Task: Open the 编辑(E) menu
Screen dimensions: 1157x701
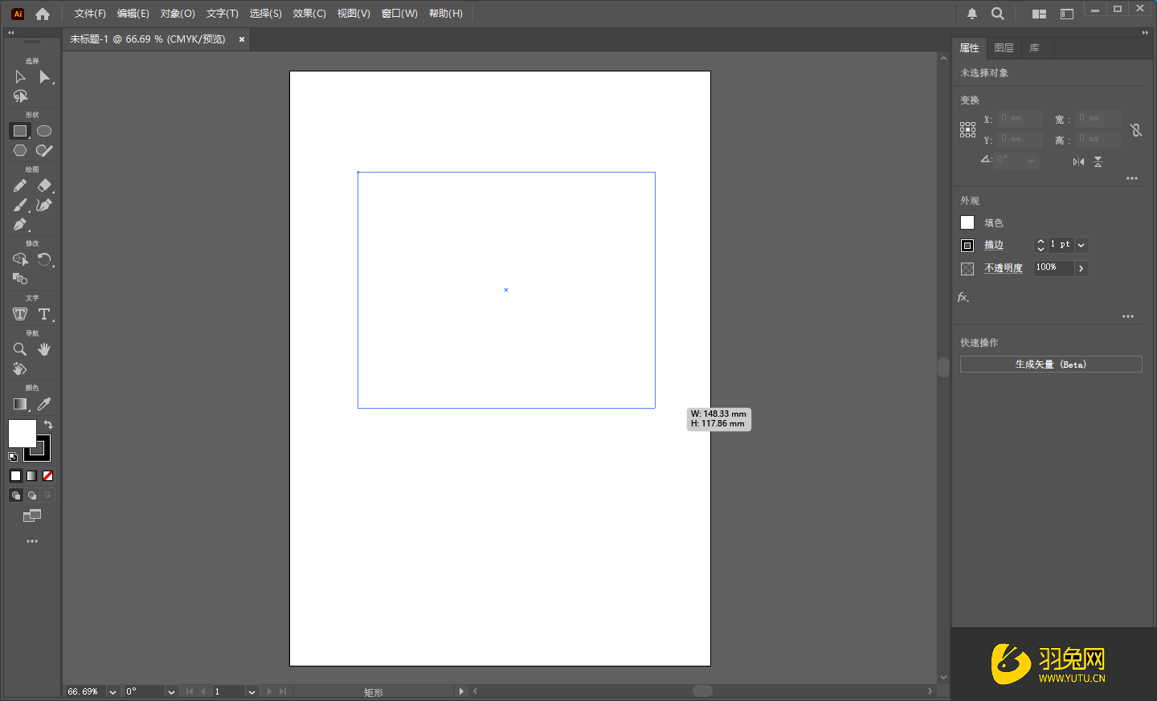Action: pyautogui.click(x=133, y=14)
